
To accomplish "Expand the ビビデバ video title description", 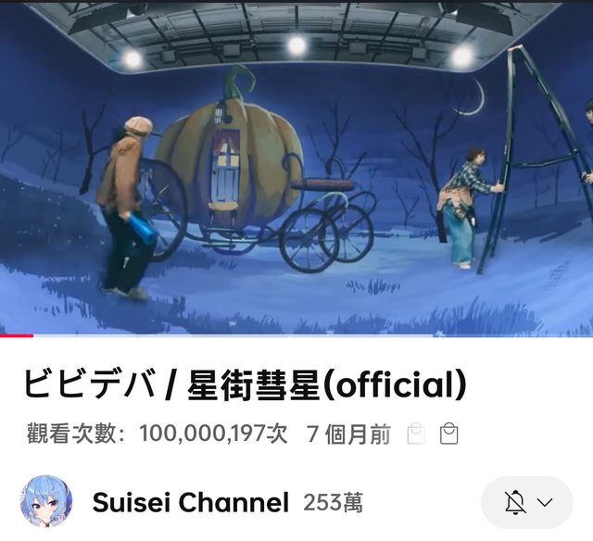I will pos(245,384).
